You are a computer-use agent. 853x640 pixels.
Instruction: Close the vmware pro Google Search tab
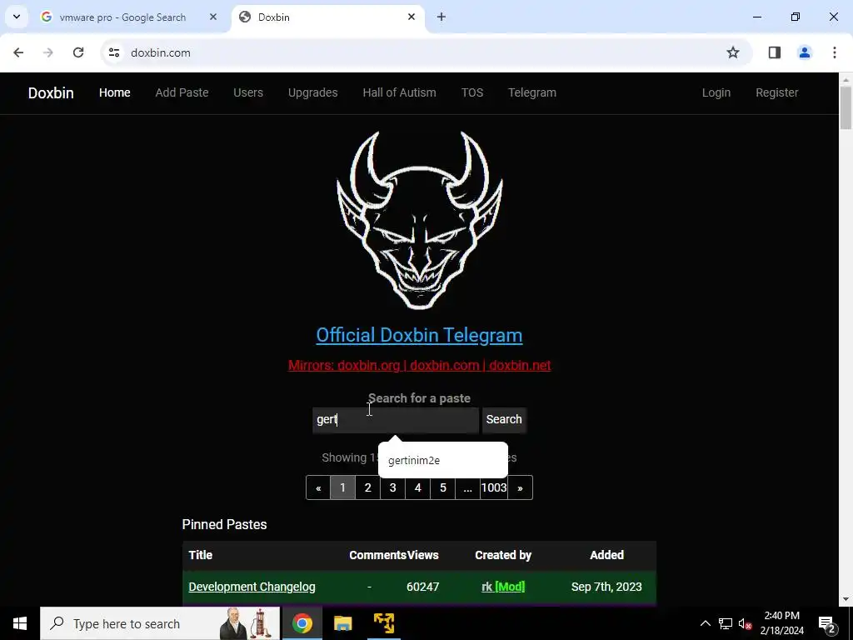(213, 17)
